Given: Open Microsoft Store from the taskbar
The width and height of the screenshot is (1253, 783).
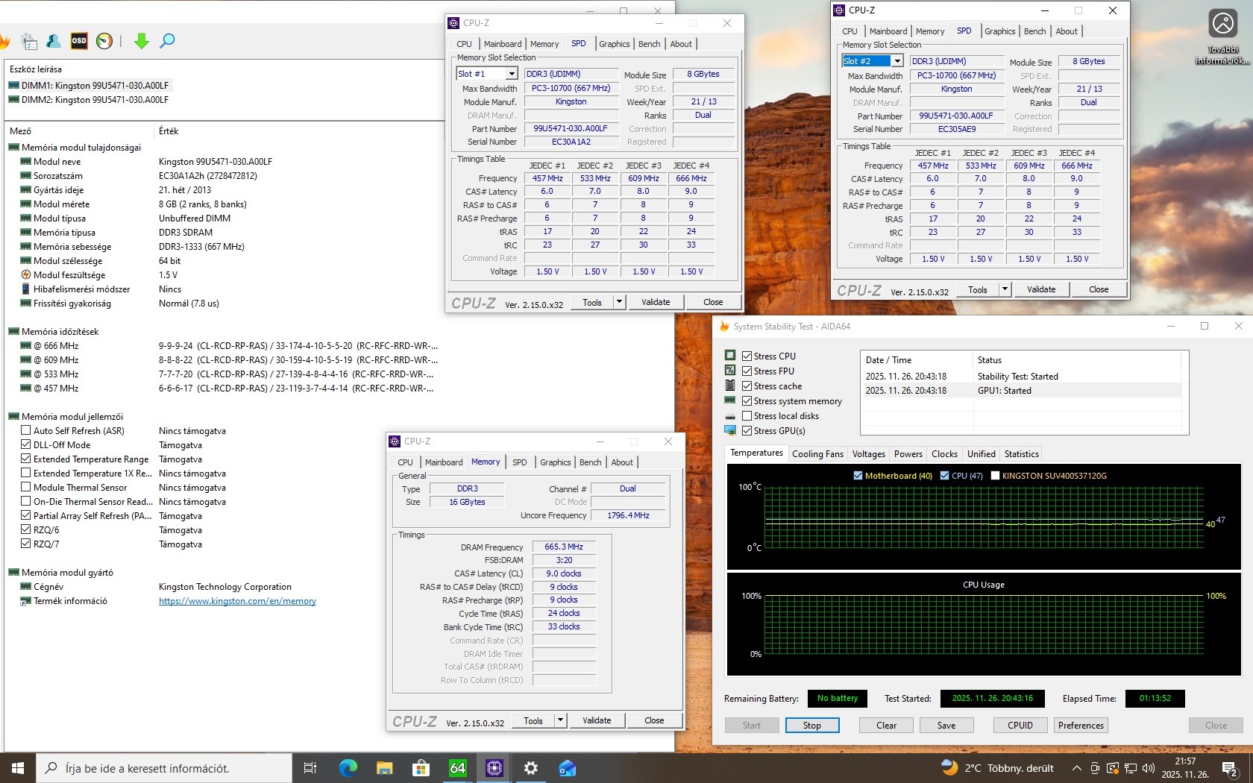Looking at the screenshot, I should point(421,768).
